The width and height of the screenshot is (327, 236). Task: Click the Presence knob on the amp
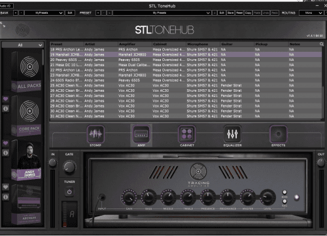[208, 197]
